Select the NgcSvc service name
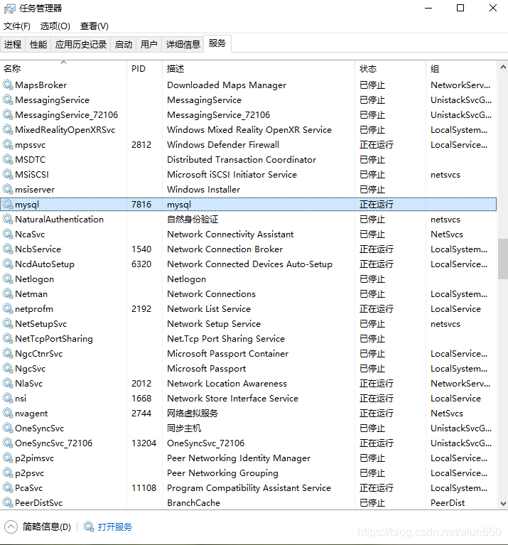 (x=31, y=369)
